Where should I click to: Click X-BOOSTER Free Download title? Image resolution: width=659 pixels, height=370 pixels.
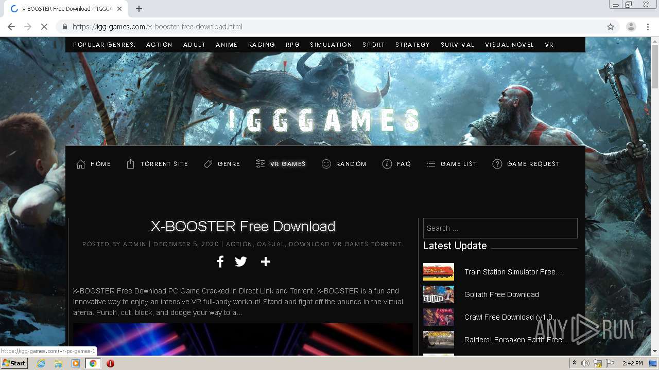click(x=243, y=226)
